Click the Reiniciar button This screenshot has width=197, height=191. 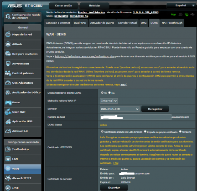pos(94,6)
